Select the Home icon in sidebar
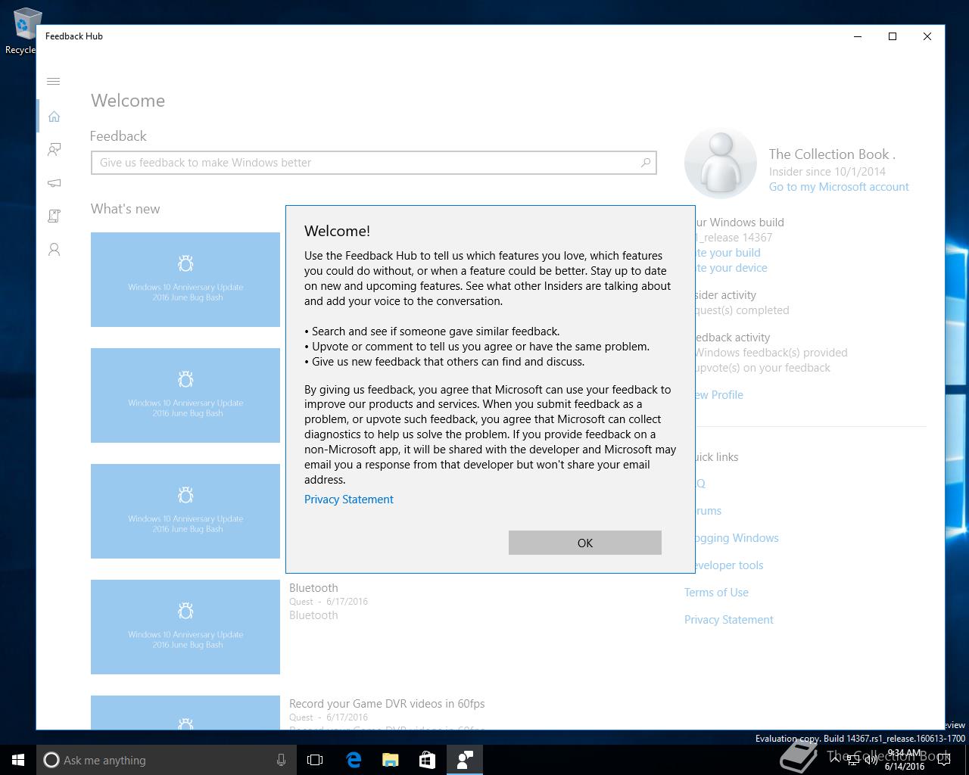The image size is (969, 775). click(x=54, y=117)
